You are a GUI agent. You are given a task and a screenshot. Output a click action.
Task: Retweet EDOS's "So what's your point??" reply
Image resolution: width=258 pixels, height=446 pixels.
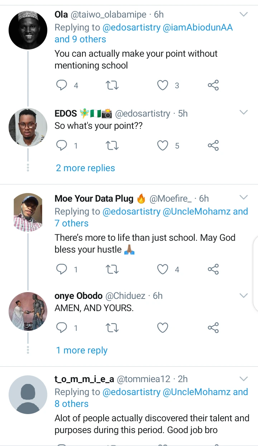tap(113, 146)
